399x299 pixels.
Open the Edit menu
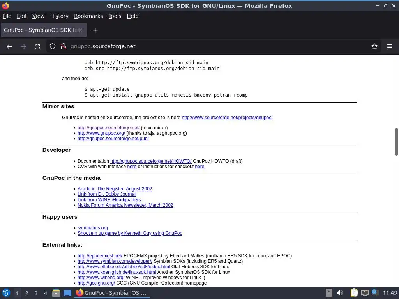click(x=22, y=16)
